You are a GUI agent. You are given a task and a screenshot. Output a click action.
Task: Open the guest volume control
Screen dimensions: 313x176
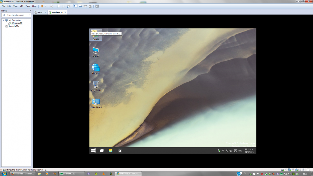(231, 151)
